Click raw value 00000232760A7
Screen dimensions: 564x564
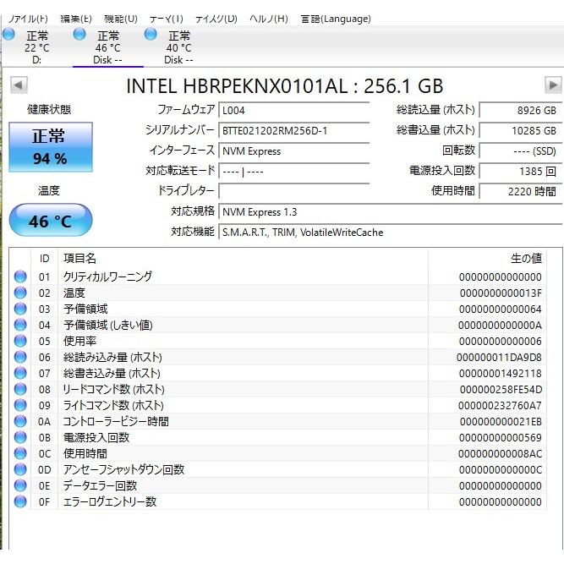[500, 406]
